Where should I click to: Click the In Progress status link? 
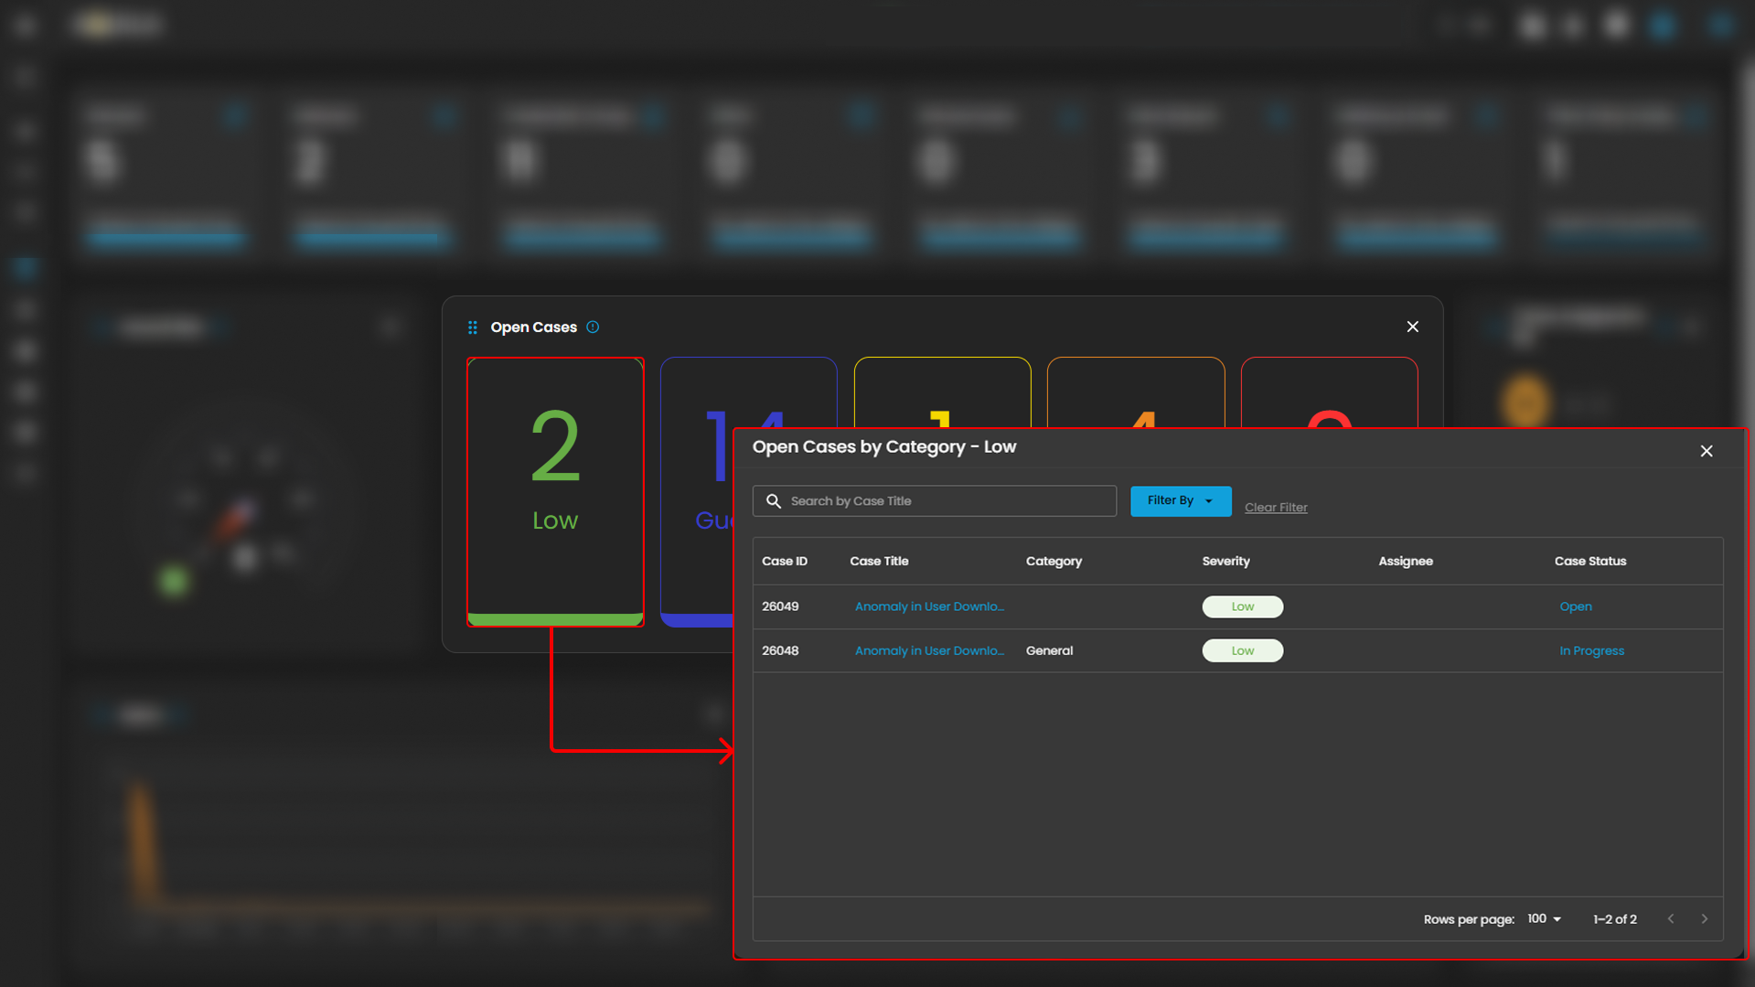pyautogui.click(x=1591, y=651)
